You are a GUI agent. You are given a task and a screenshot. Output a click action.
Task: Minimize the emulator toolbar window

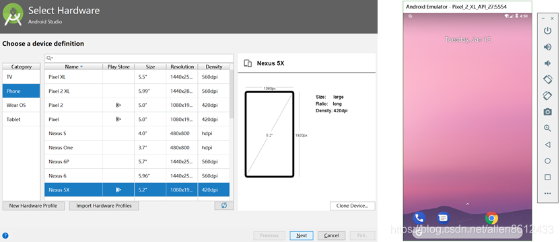544,18
